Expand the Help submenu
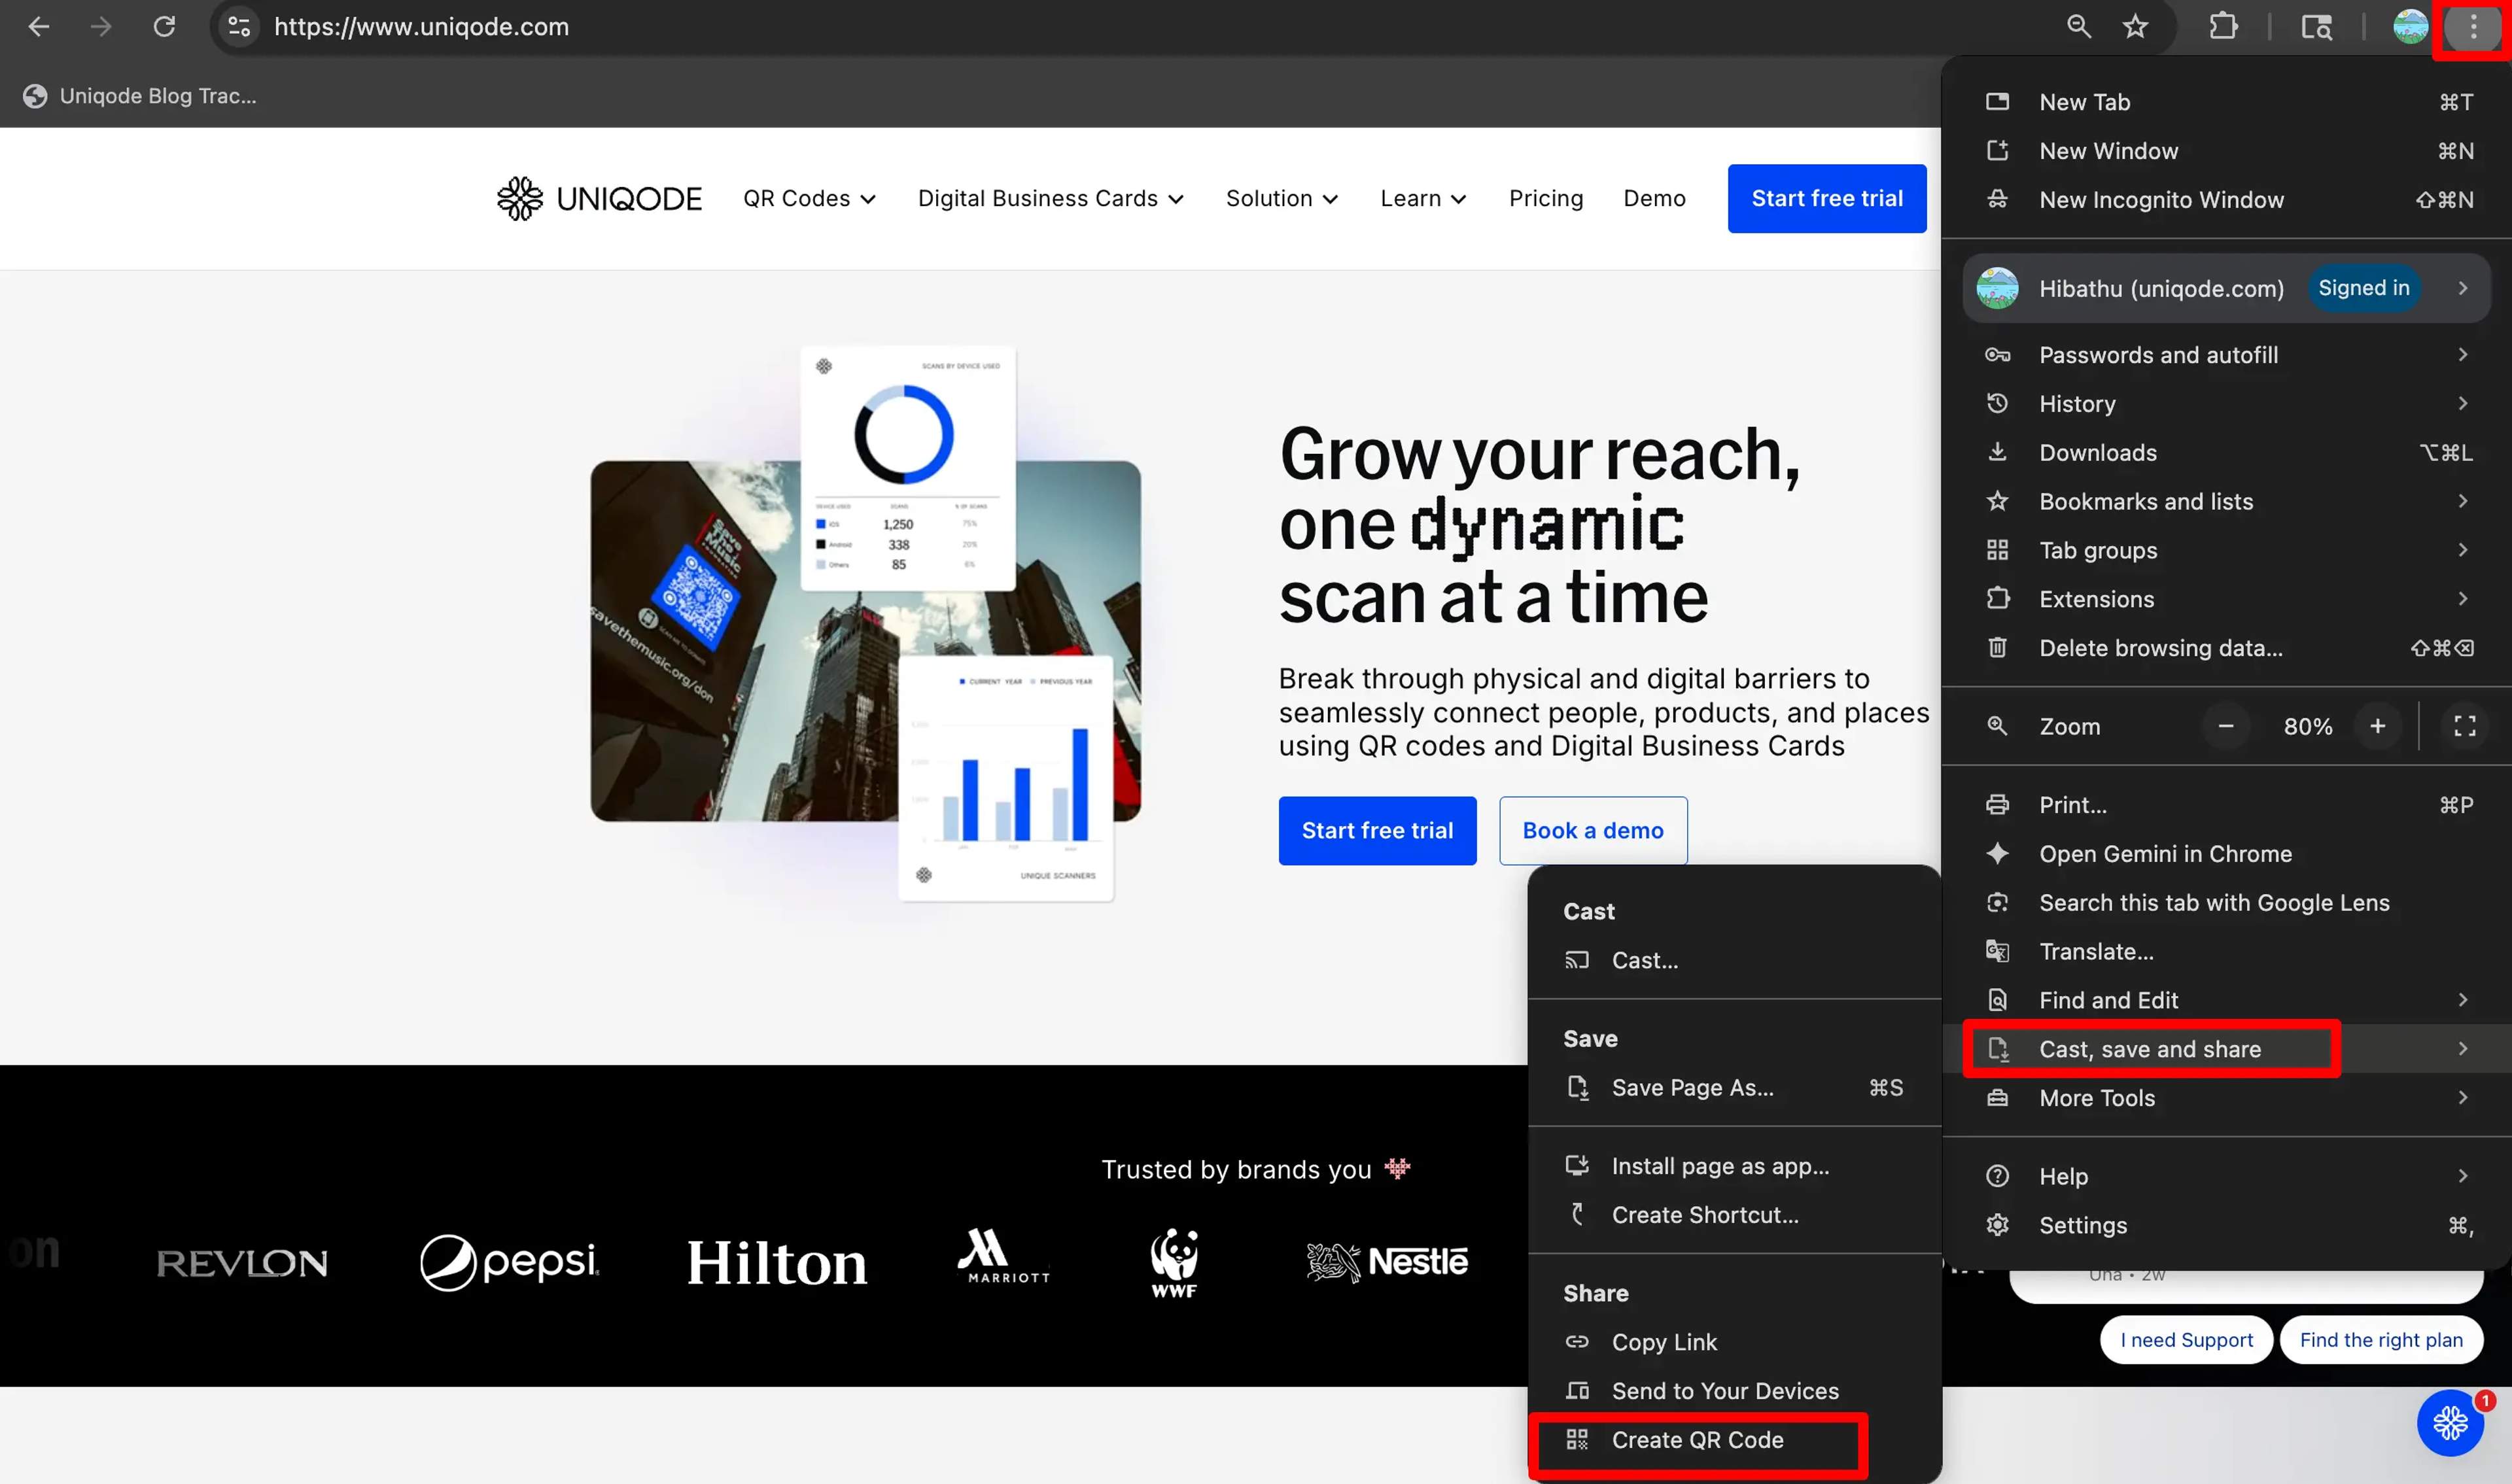2512x1484 pixels. coord(2227,1176)
